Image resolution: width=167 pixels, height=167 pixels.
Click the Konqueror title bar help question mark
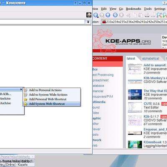point(75,3)
